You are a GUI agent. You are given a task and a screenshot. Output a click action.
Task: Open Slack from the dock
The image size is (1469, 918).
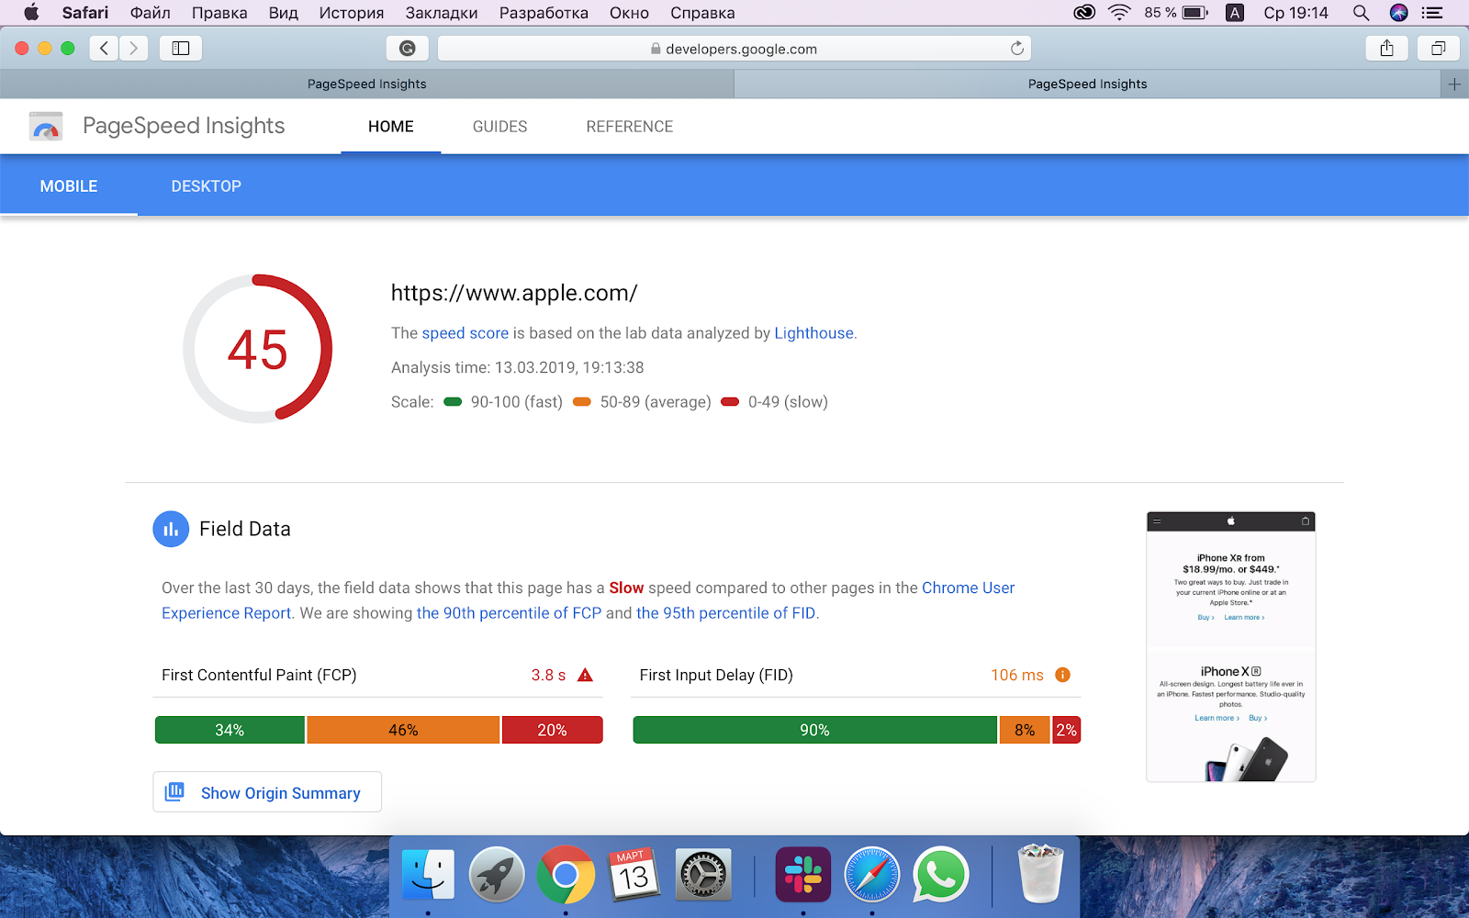click(x=803, y=875)
